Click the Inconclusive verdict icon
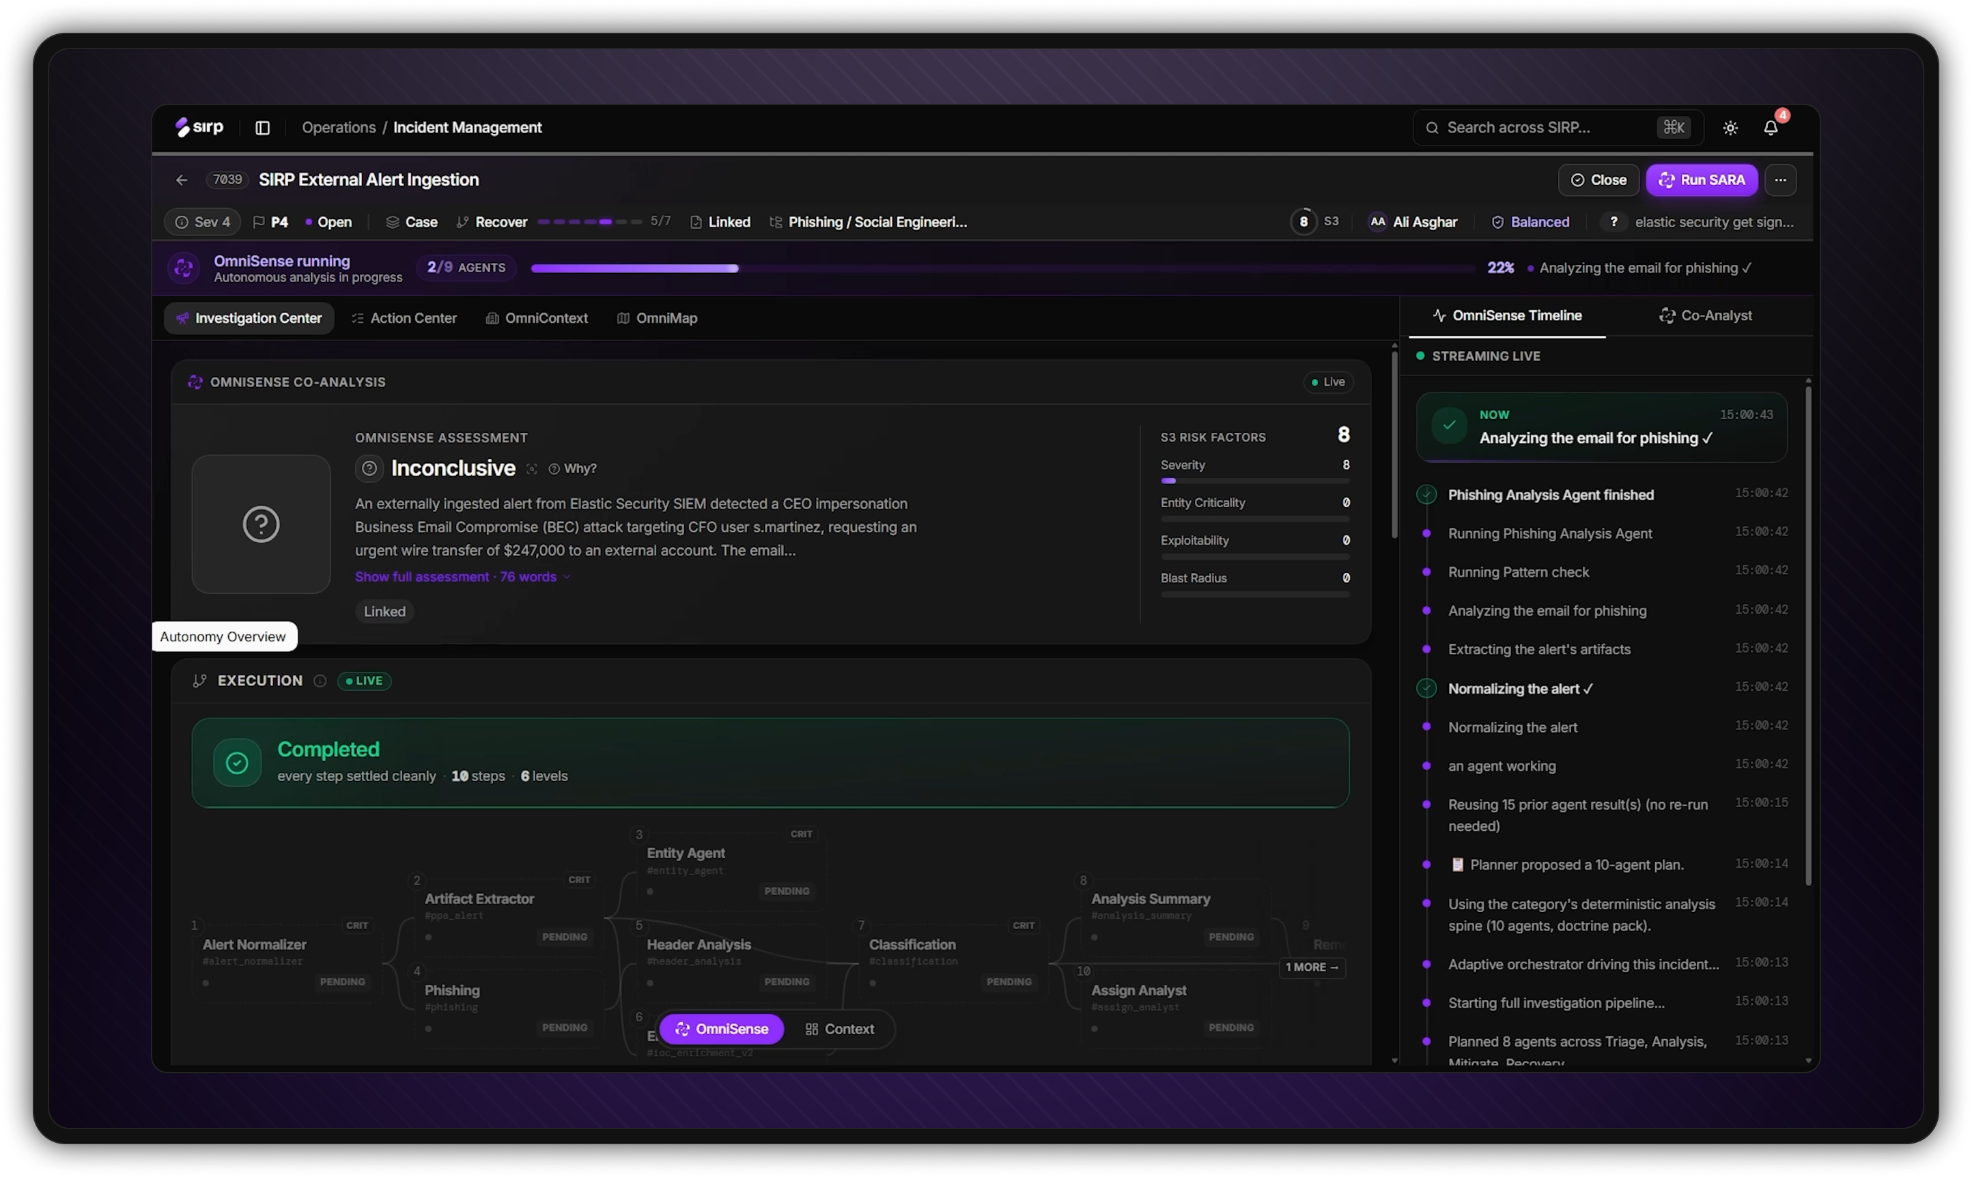The height and width of the screenshot is (1177, 1972). 369,469
